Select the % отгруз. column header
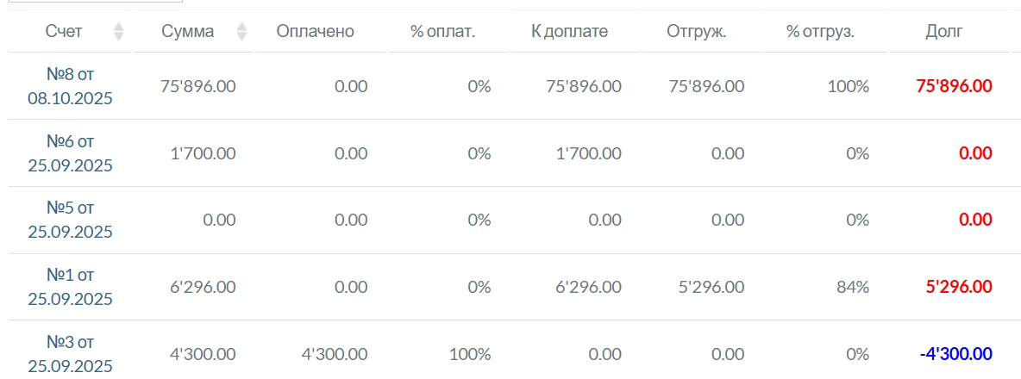 (820, 32)
